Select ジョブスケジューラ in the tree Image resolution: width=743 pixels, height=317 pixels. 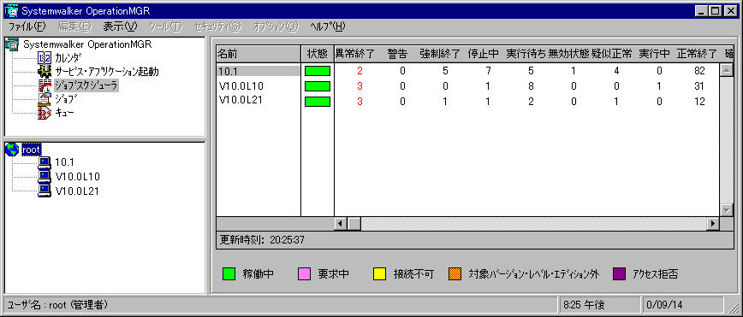86,86
